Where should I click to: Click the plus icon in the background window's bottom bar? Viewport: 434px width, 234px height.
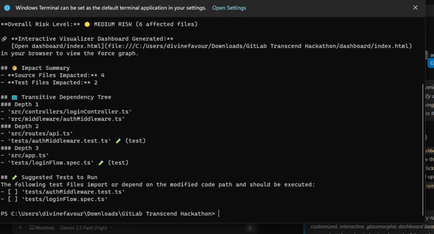tap(20, 228)
